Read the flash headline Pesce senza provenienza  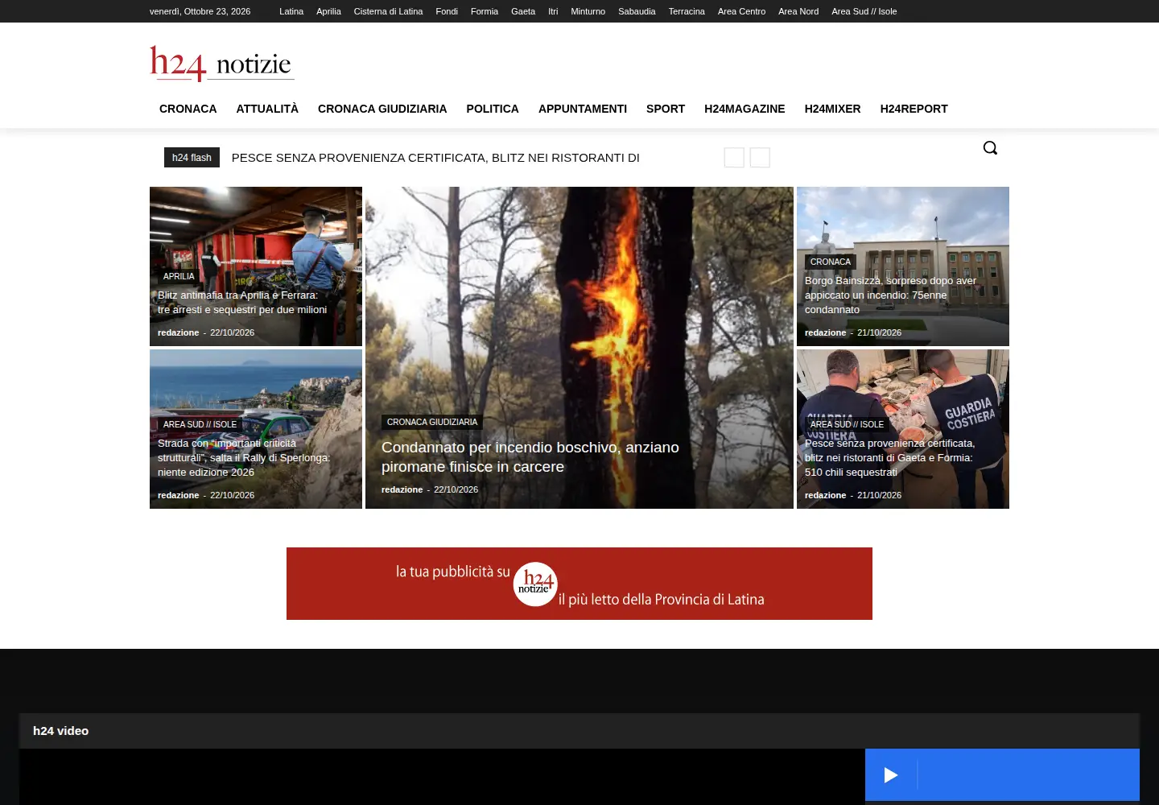(435, 158)
